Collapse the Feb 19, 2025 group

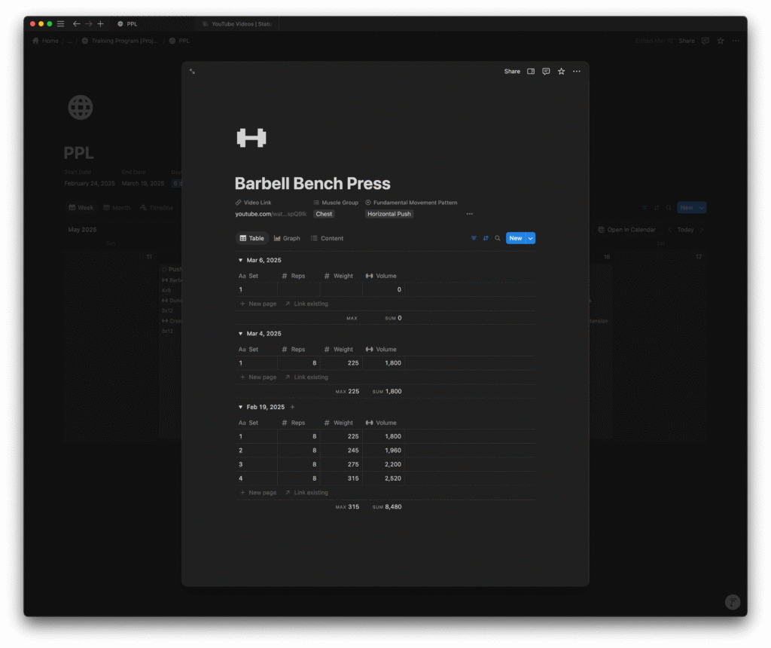point(240,408)
